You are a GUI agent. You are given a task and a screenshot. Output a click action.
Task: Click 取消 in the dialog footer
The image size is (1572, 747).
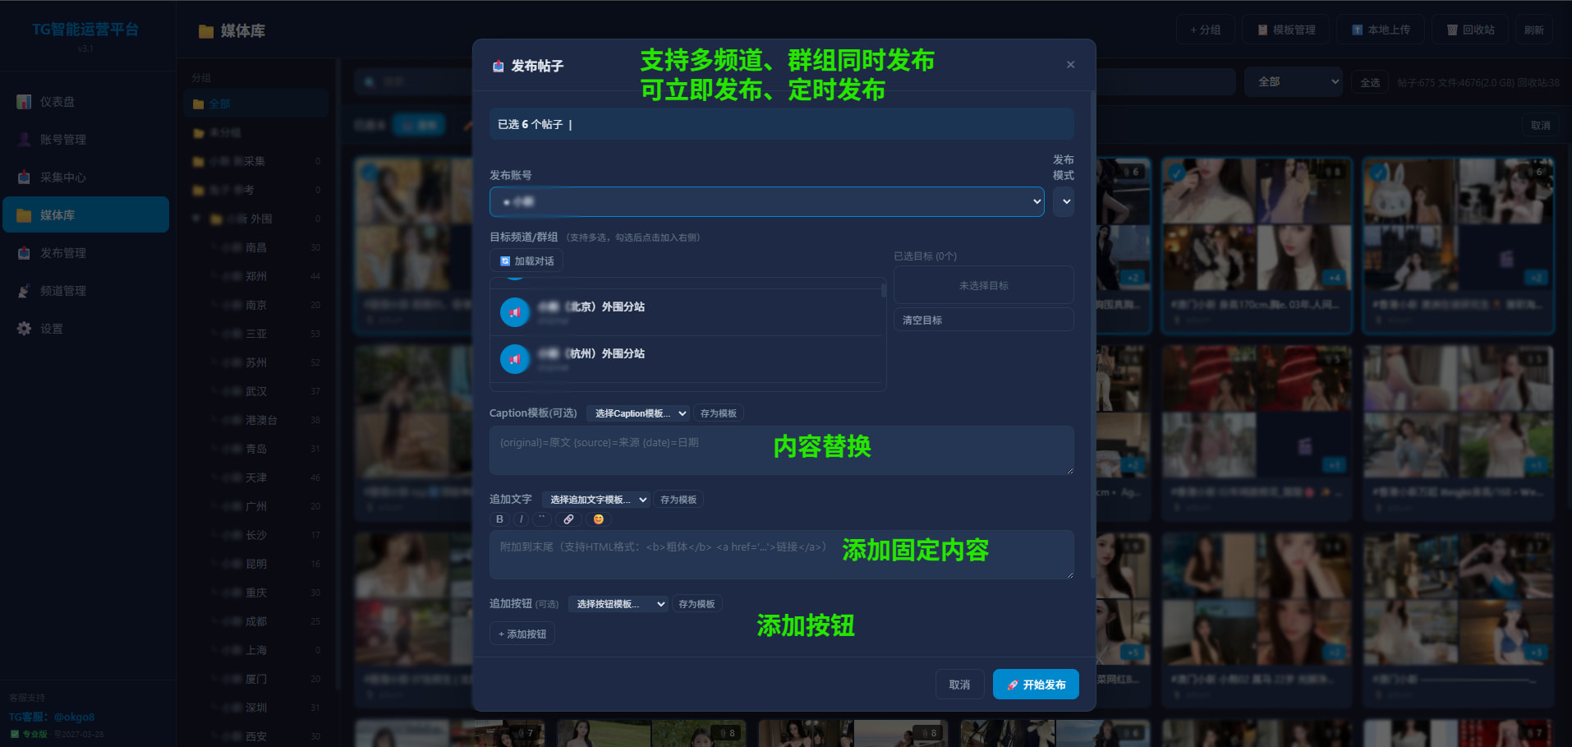(959, 685)
